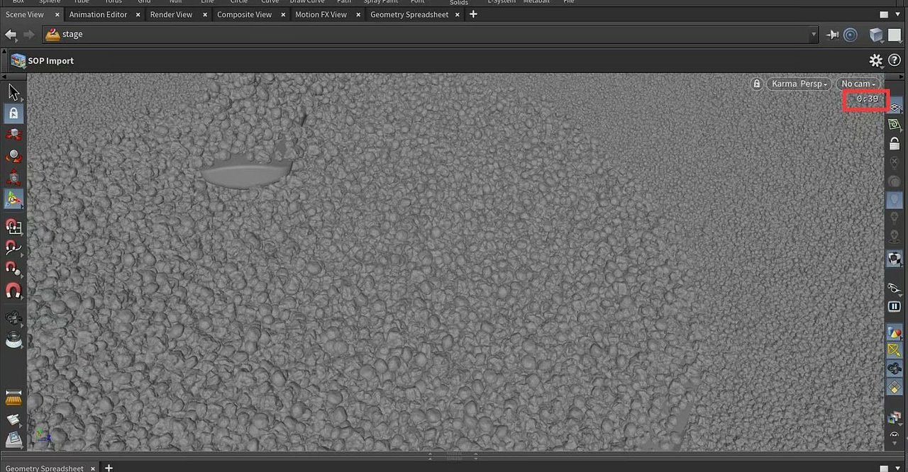
Task: Open the layers stack icon
Action: (x=13, y=420)
